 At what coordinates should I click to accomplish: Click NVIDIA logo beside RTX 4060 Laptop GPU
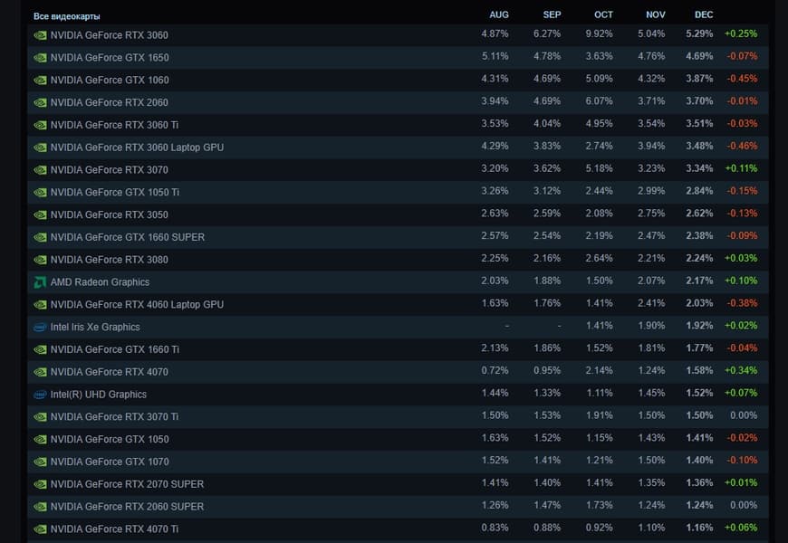tap(40, 305)
